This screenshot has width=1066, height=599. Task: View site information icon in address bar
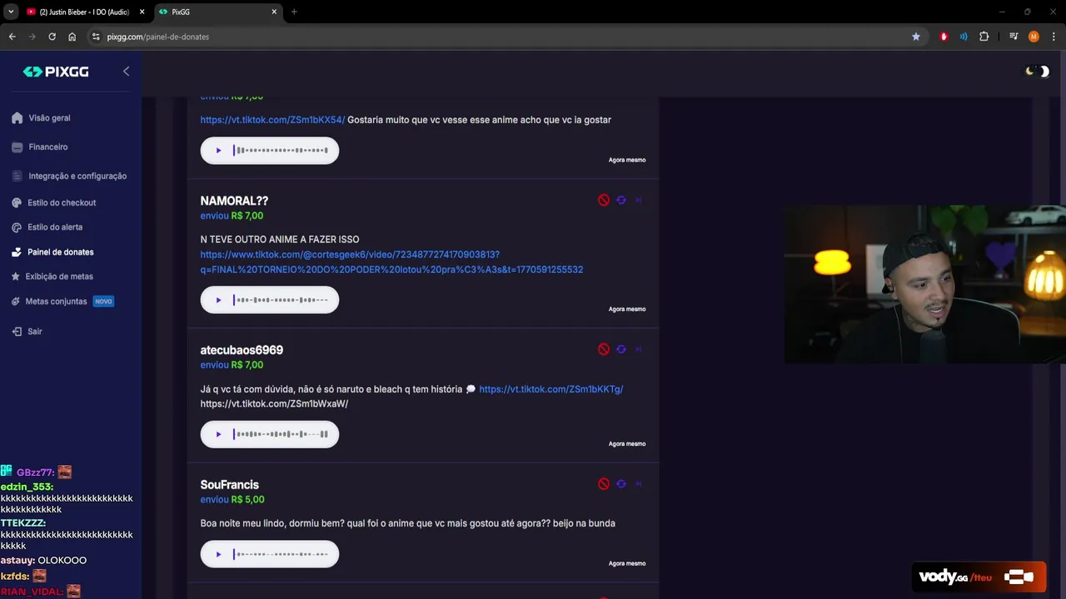point(96,37)
